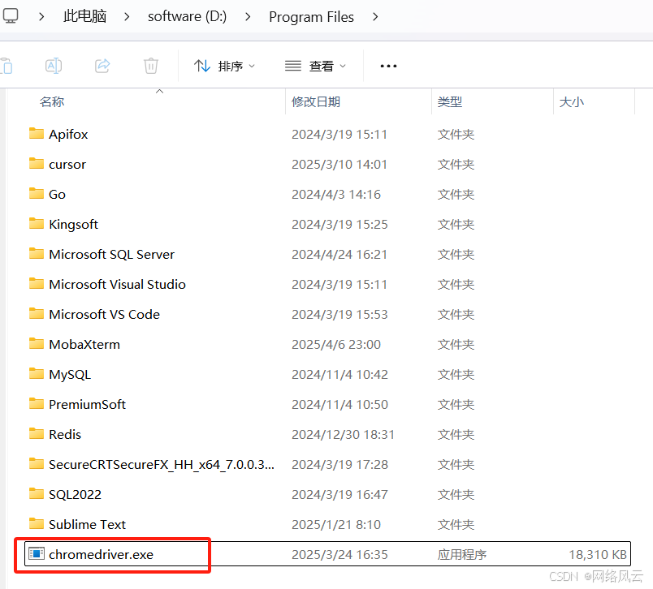Click the chromedriver.exe application icon
The height and width of the screenshot is (589, 653).
pos(37,553)
